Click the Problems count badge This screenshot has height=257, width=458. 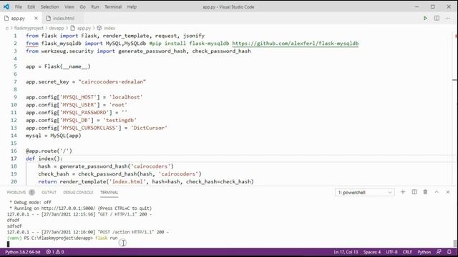[x=31, y=192]
